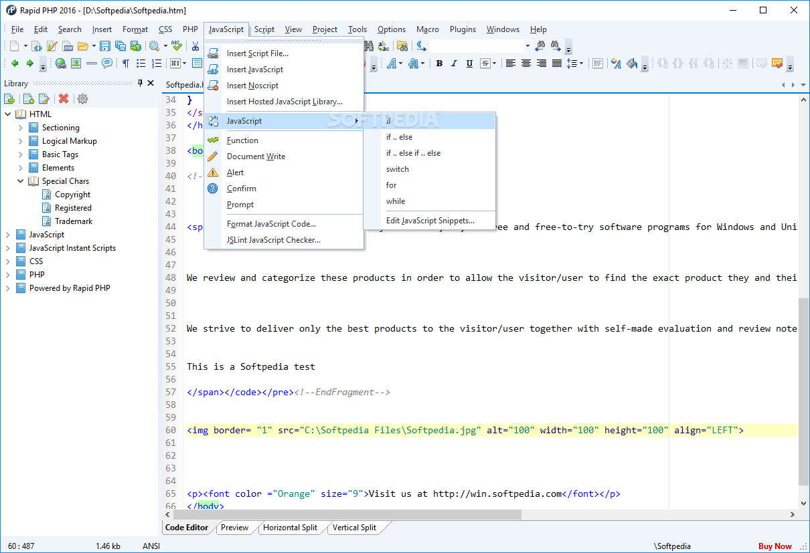Click the red X delete icon in Library
This screenshot has height=553, width=810.
[x=64, y=99]
